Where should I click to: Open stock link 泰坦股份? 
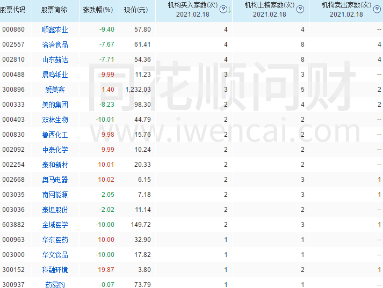tap(55, 210)
